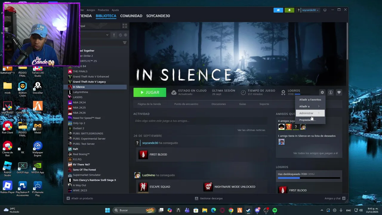
Task: Open NVIDIA App desktop icon
Action: point(38,168)
